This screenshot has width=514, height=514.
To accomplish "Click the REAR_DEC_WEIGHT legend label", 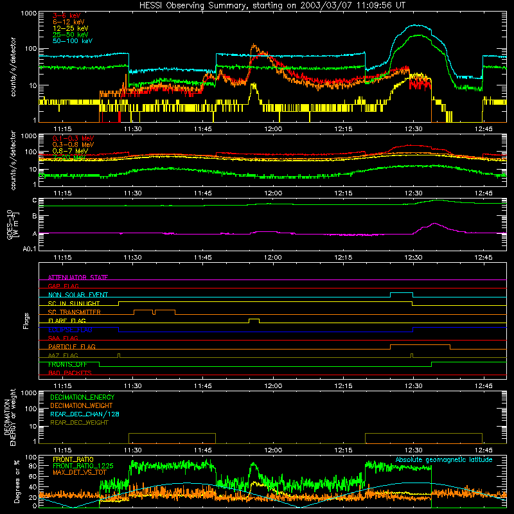I will coord(79,423).
